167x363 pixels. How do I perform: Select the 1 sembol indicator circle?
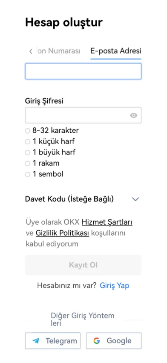28,175
